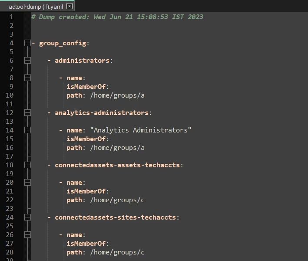Click the analytics-administrators key
This screenshot has height=261, width=308.
point(102,113)
